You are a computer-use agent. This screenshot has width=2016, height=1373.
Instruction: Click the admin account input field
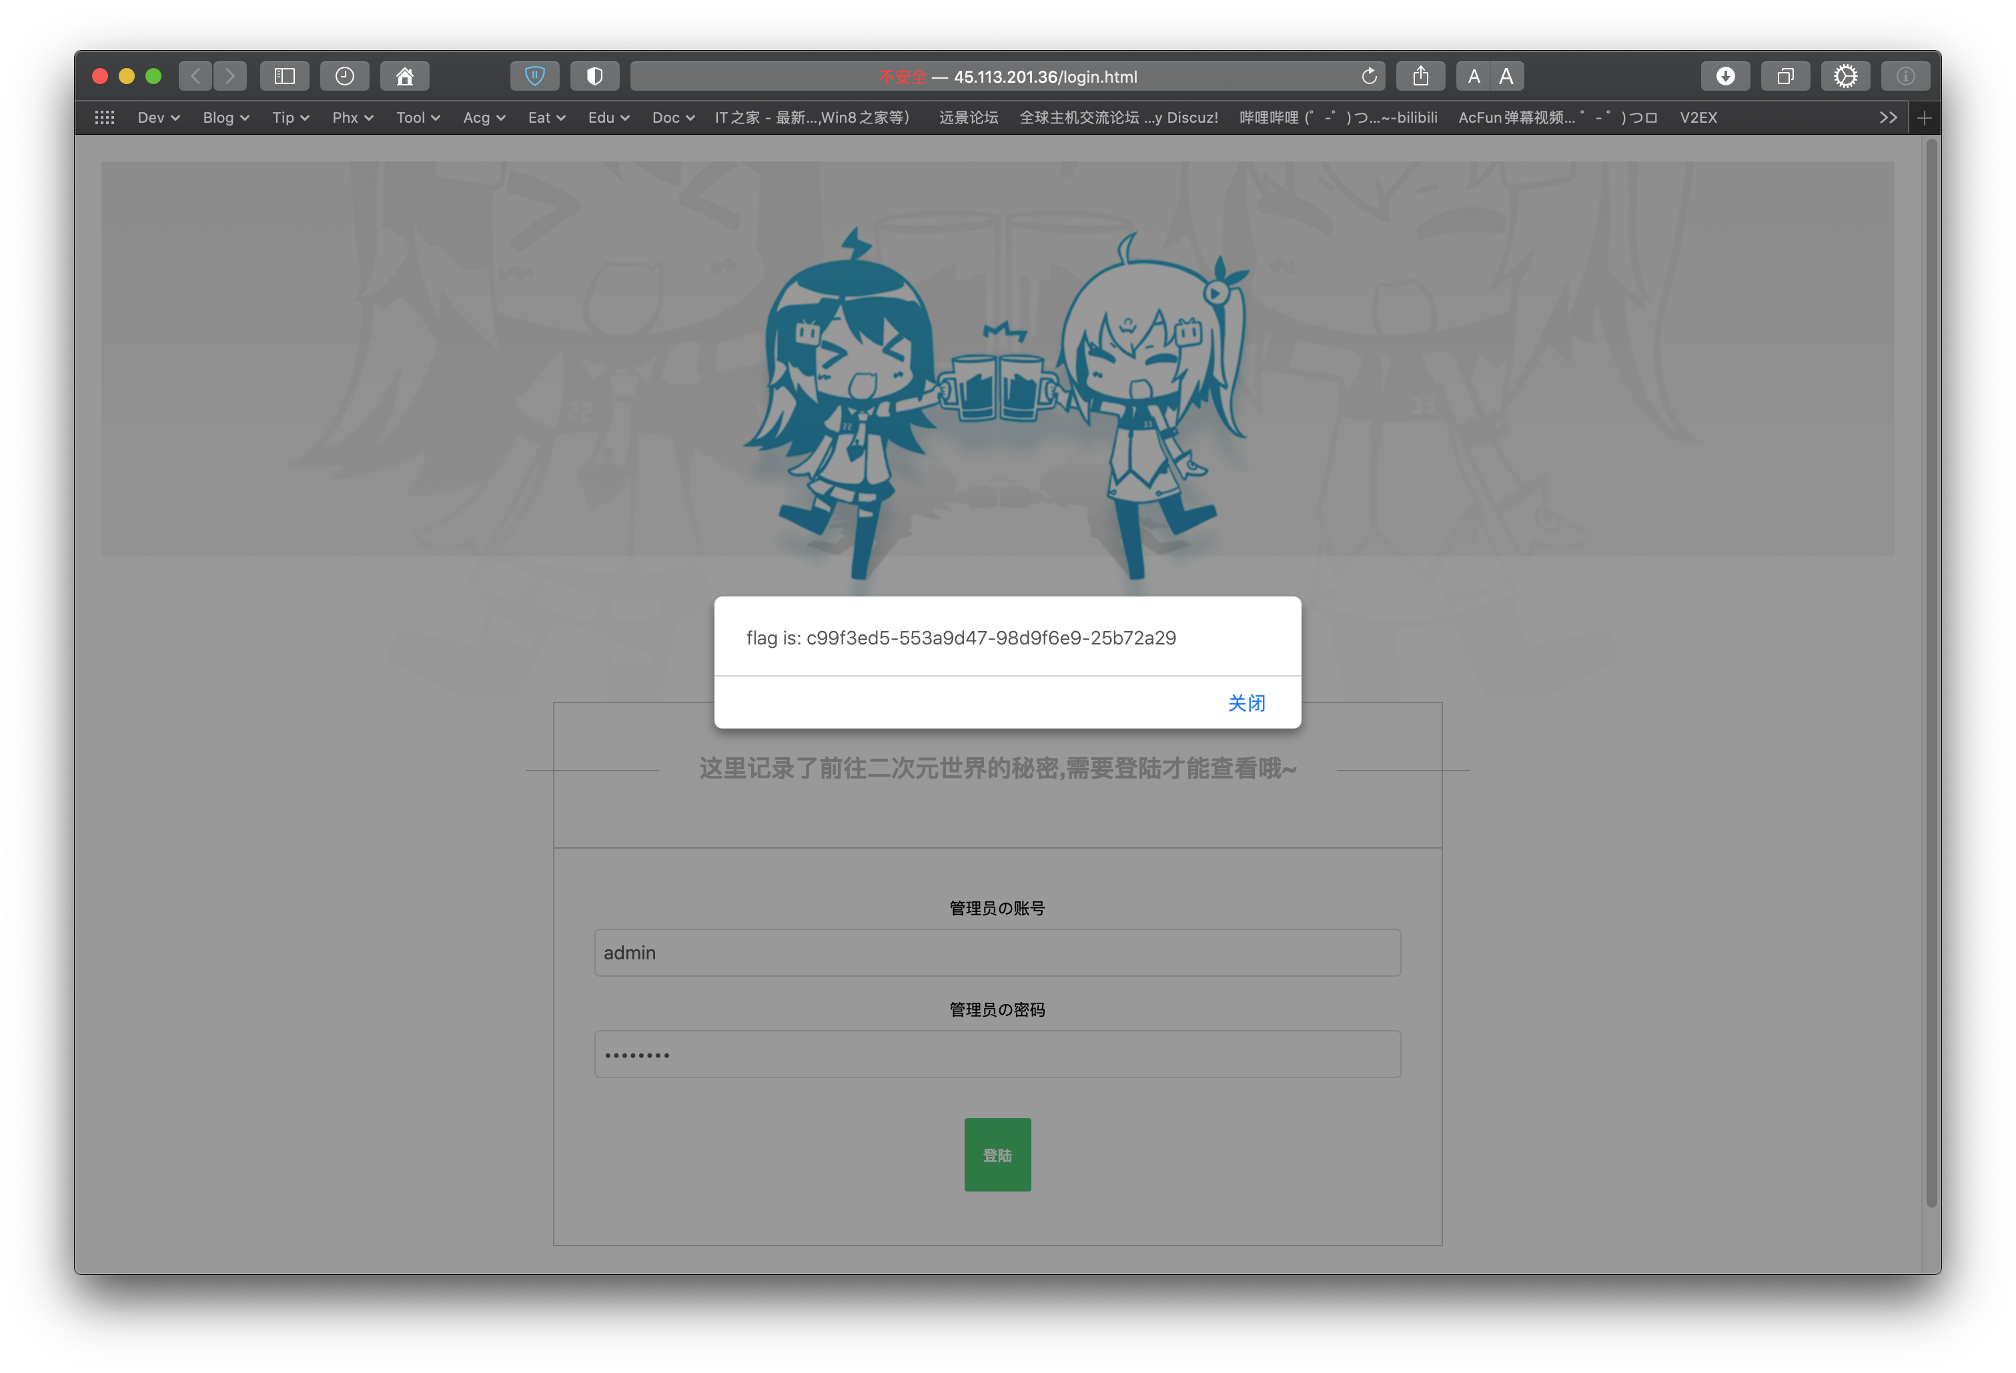pyautogui.click(x=997, y=952)
